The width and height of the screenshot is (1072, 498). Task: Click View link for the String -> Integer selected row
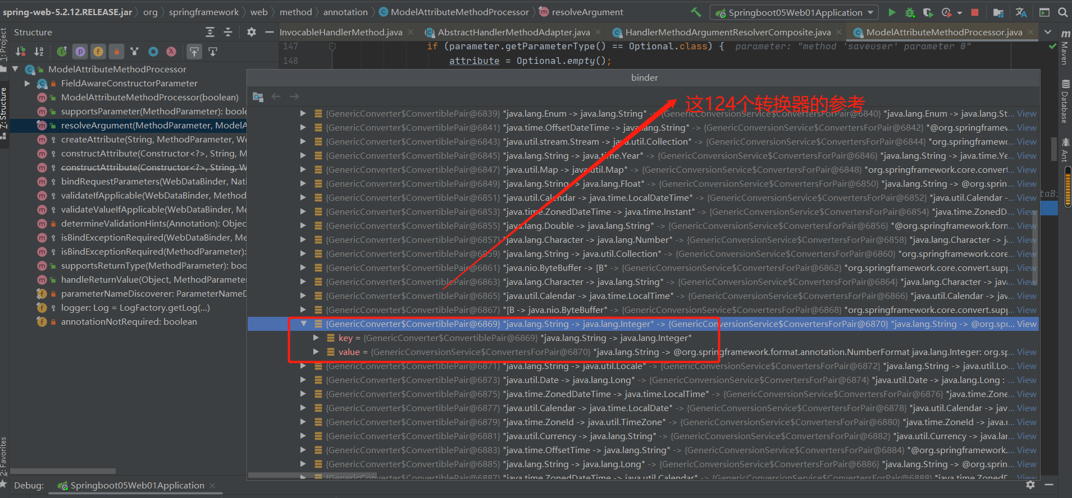coord(1027,324)
